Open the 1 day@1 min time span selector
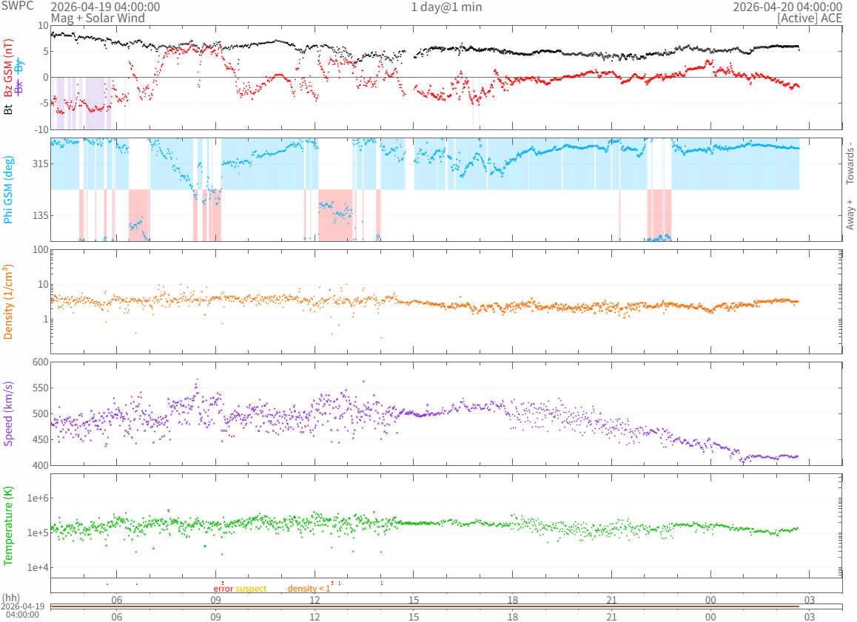The height and width of the screenshot is (622, 857). [x=446, y=7]
